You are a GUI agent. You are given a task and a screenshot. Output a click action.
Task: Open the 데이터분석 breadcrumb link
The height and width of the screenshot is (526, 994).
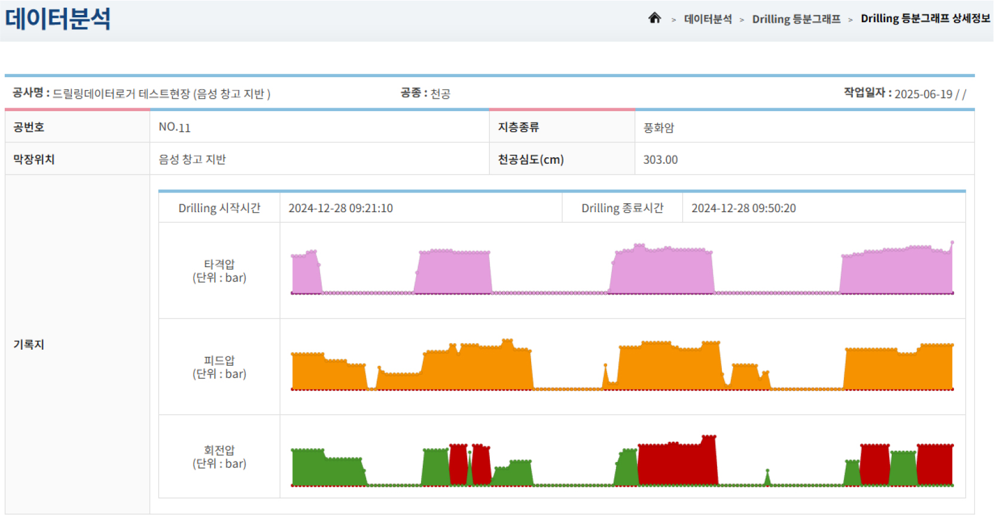coord(708,19)
